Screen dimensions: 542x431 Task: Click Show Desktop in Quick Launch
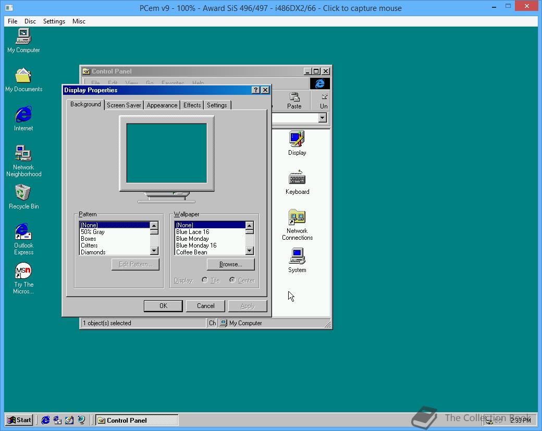[69, 420]
